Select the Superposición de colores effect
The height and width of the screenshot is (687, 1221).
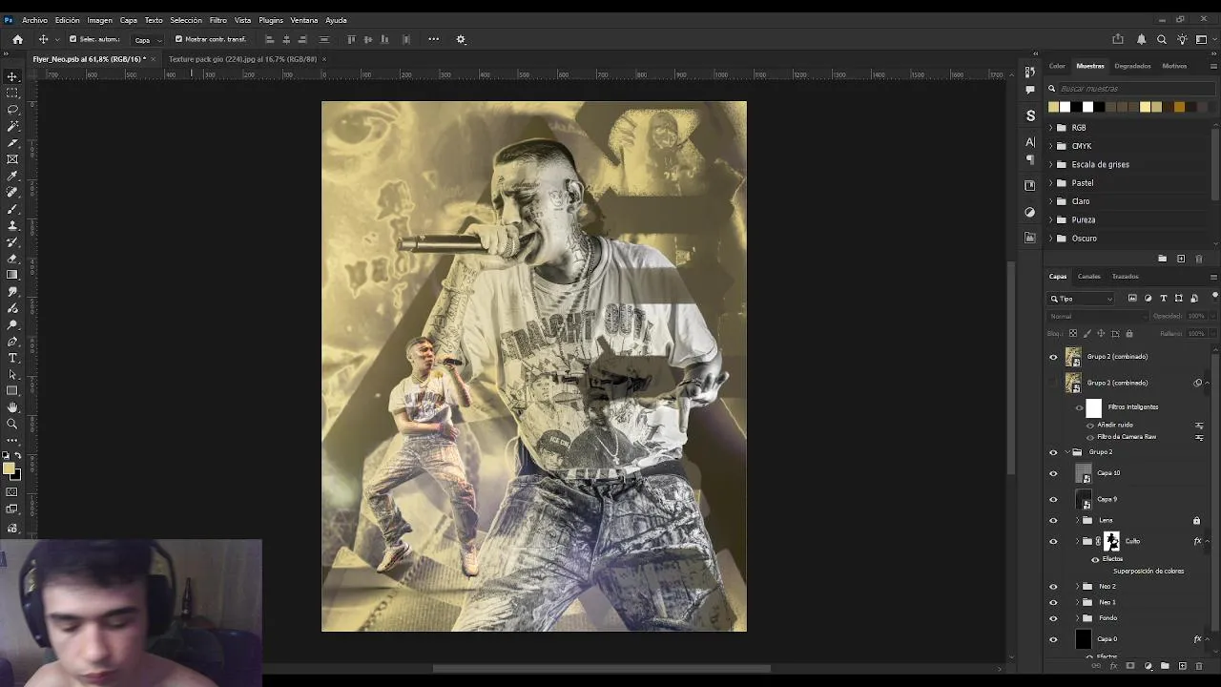(x=1149, y=571)
